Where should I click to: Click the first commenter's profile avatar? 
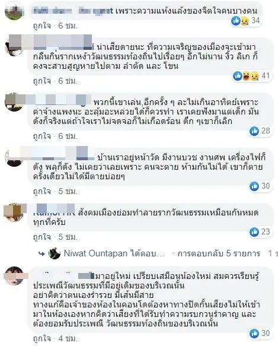15,11
